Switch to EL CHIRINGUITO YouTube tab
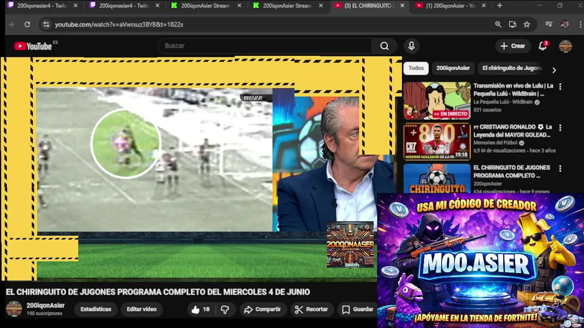Screen dimensions: 584x328 368,5
